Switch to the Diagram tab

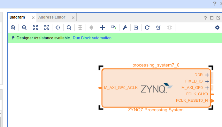[x=17, y=17]
